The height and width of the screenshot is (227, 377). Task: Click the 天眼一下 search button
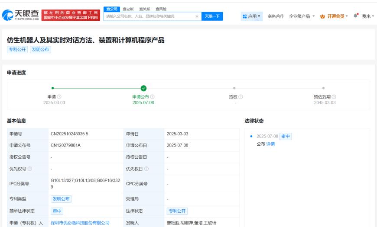(x=212, y=16)
